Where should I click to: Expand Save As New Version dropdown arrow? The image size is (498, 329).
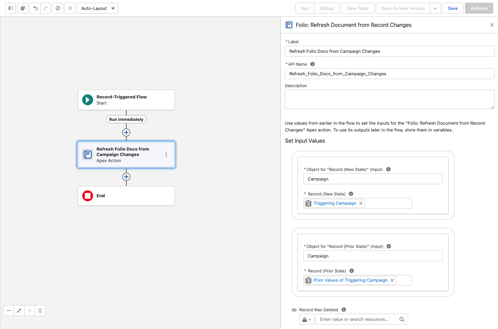coord(435,8)
